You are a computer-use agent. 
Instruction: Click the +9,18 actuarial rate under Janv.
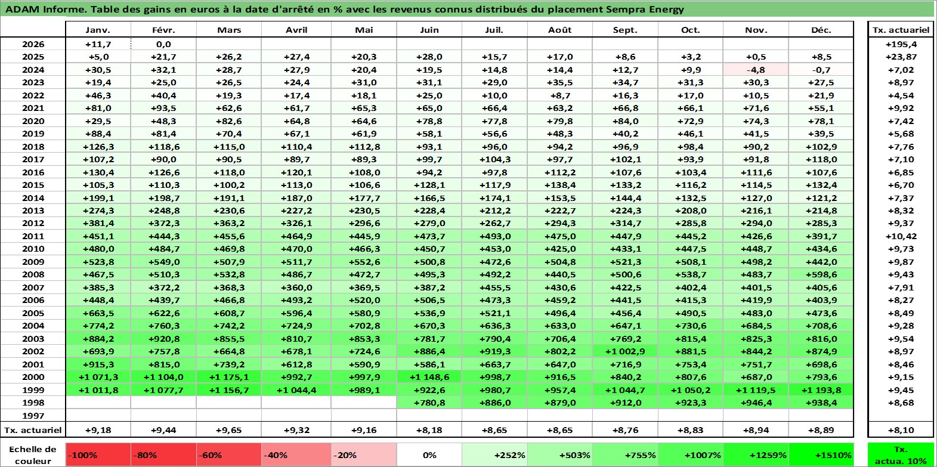point(98,429)
